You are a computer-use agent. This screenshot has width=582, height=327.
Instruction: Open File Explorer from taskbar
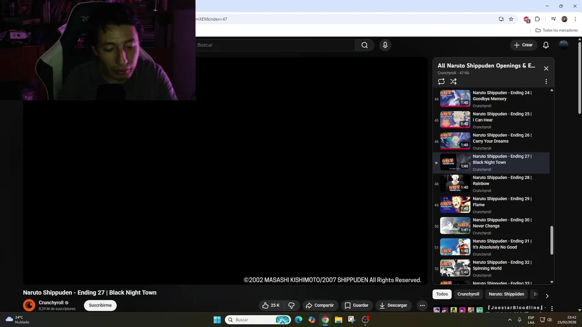[338, 320]
